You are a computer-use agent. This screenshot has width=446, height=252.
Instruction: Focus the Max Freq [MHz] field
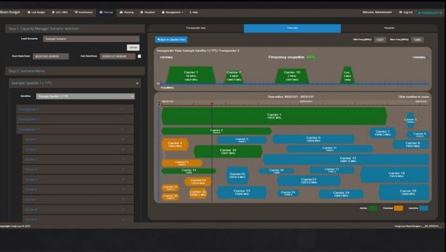pos(417,40)
